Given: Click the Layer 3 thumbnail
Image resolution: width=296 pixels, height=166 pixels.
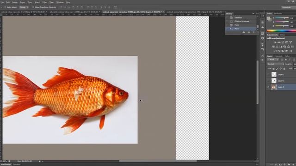Looking at the screenshot, I should coord(274,74).
